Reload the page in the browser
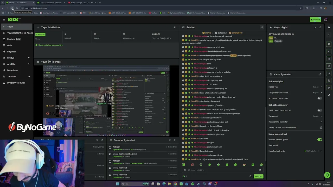Viewport: 333px width, 187px height. [x=12, y=8]
